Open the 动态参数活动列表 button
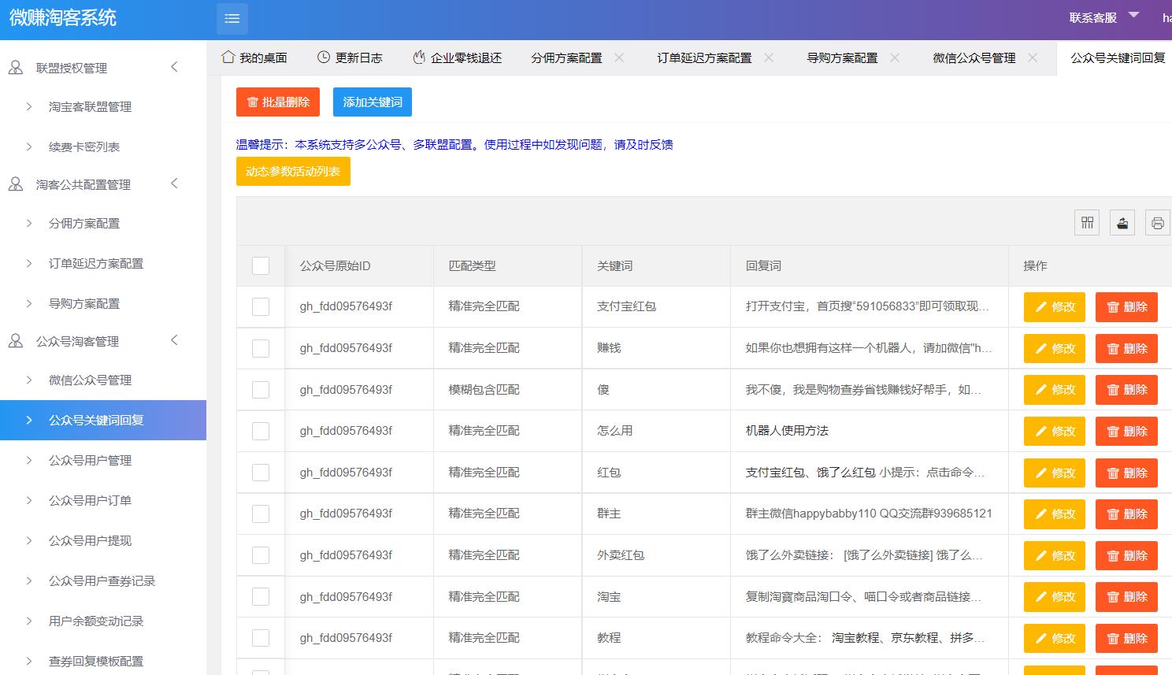 pos(293,172)
